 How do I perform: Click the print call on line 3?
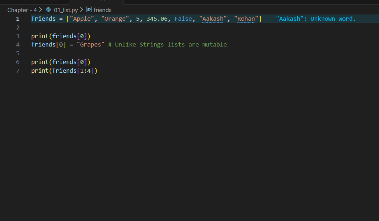coord(40,36)
